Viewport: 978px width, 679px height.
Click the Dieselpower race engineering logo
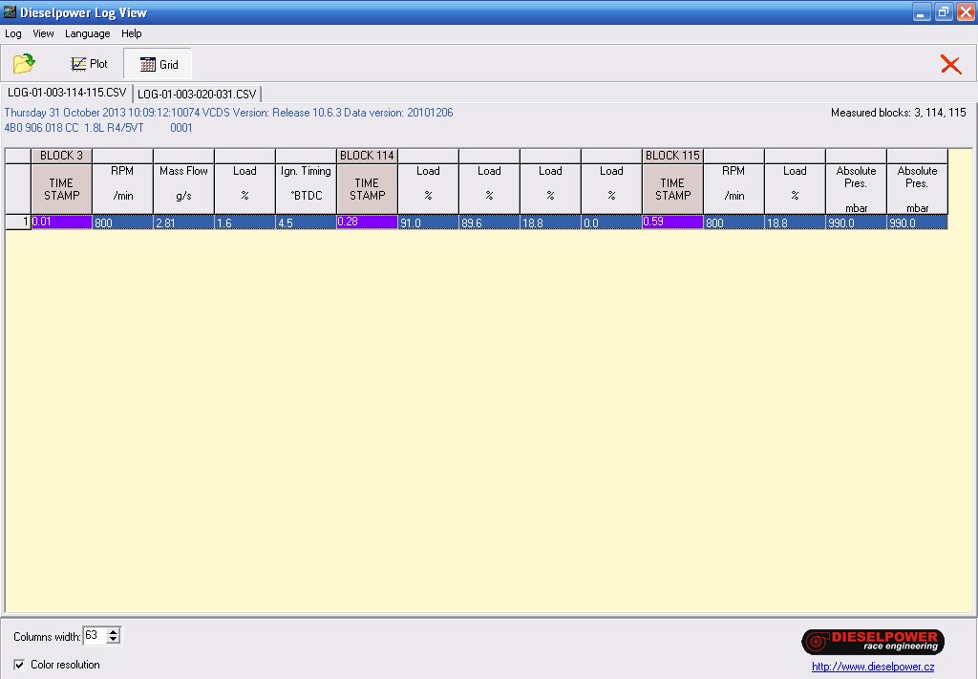(873, 642)
